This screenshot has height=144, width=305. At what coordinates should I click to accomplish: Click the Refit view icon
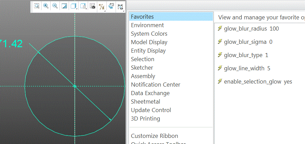pos(37,6)
